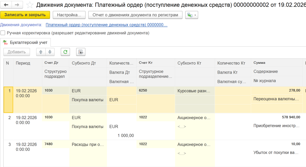
Task: Click debit account 1030 in row 1
Action: [55, 90]
